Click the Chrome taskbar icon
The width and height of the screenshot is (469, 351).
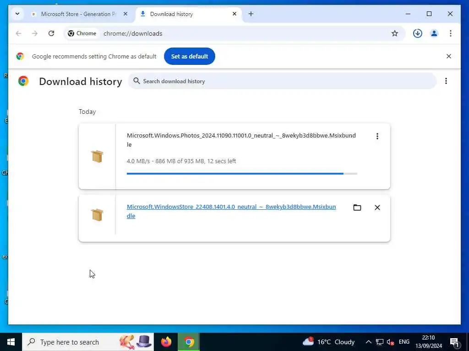pos(189,342)
